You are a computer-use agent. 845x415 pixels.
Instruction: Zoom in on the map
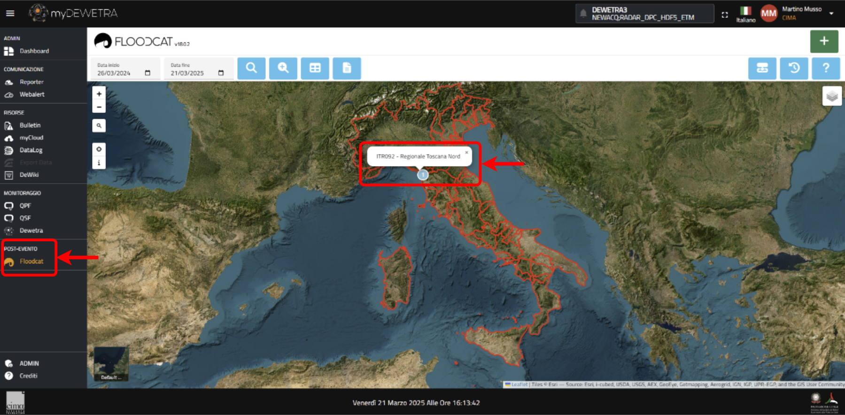pyautogui.click(x=99, y=94)
